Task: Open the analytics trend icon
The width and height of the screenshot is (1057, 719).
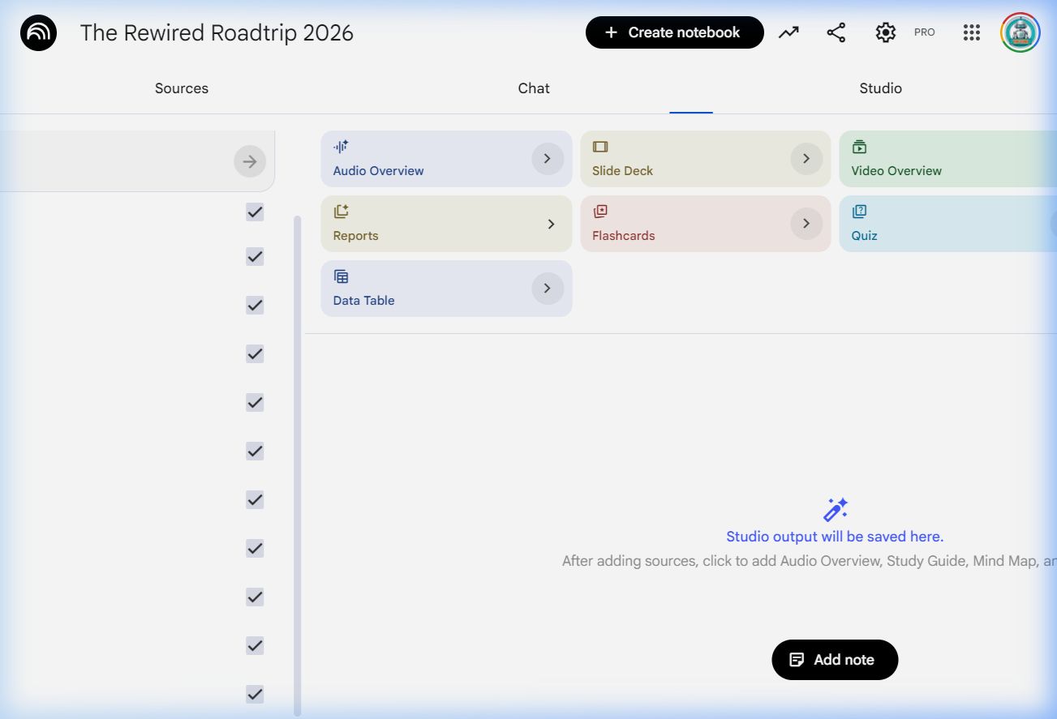Action: (x=788, y=32)
